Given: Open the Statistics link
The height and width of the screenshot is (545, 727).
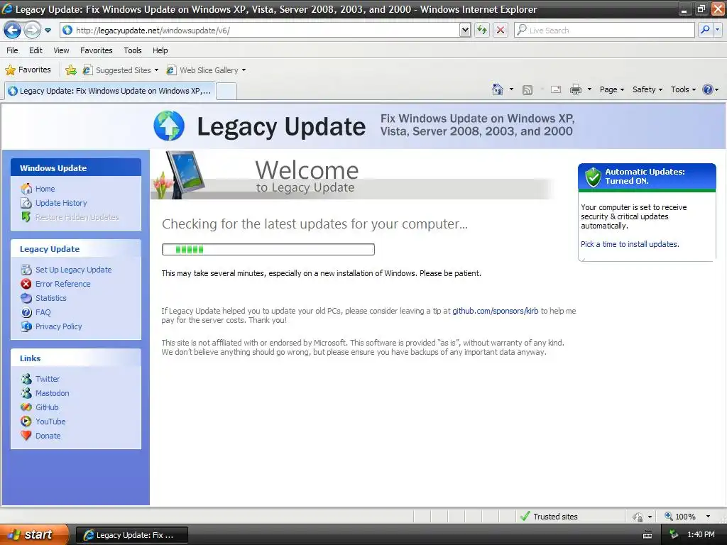Looking at the screenshot, I should (x=50, y=298).
